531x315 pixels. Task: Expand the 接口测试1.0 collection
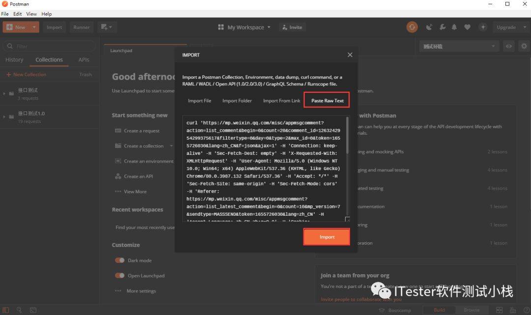(4, 117)
